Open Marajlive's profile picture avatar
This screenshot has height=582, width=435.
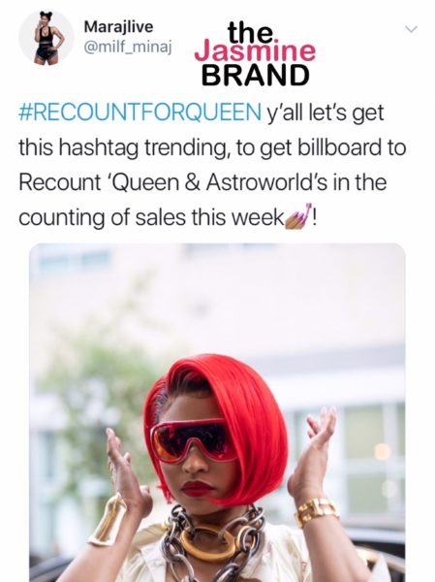point(47,38)
